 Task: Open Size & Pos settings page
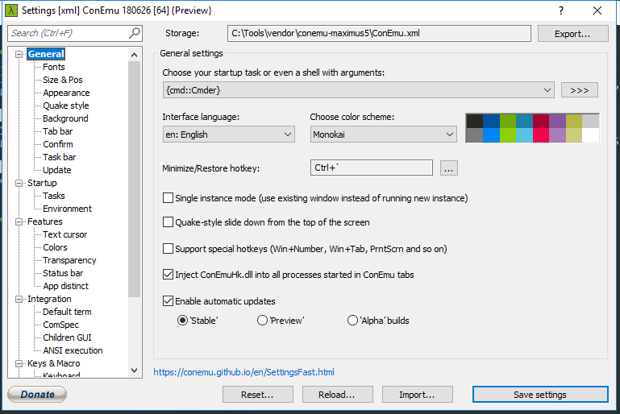[x=63, y=80]
